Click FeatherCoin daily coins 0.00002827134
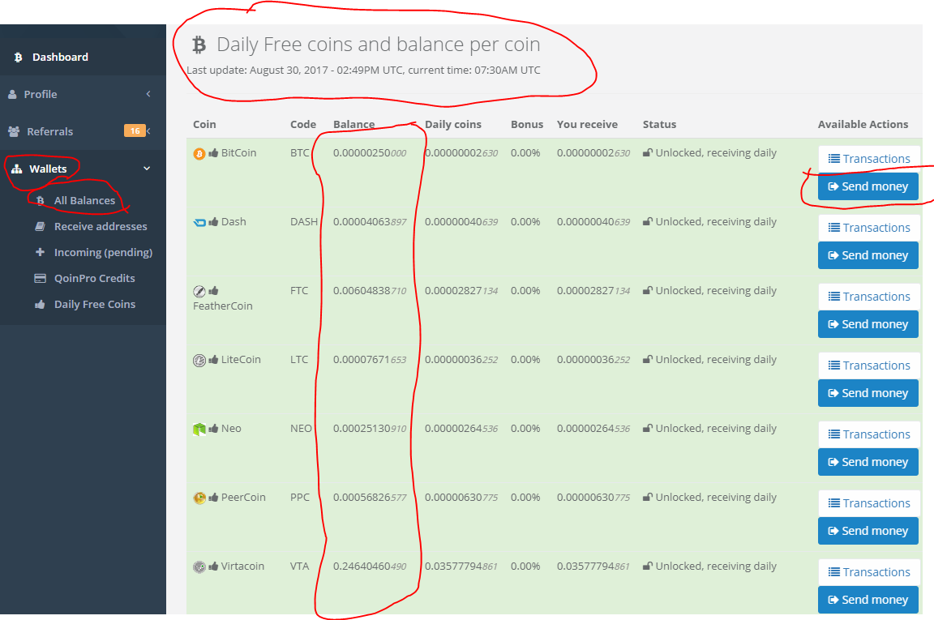The width and height of the screenshot is (934, 620). click(x=461, y=291)
